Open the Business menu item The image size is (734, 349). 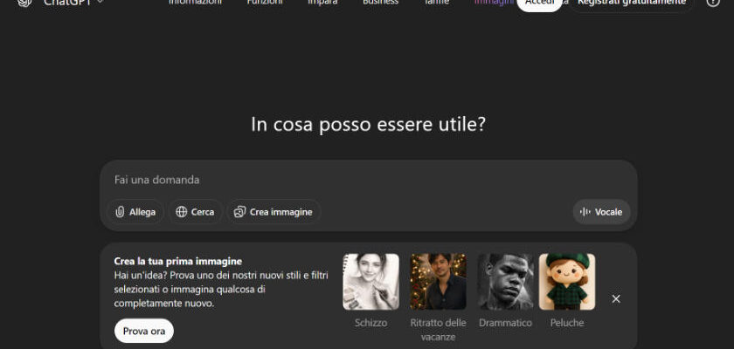coord(381,3)
